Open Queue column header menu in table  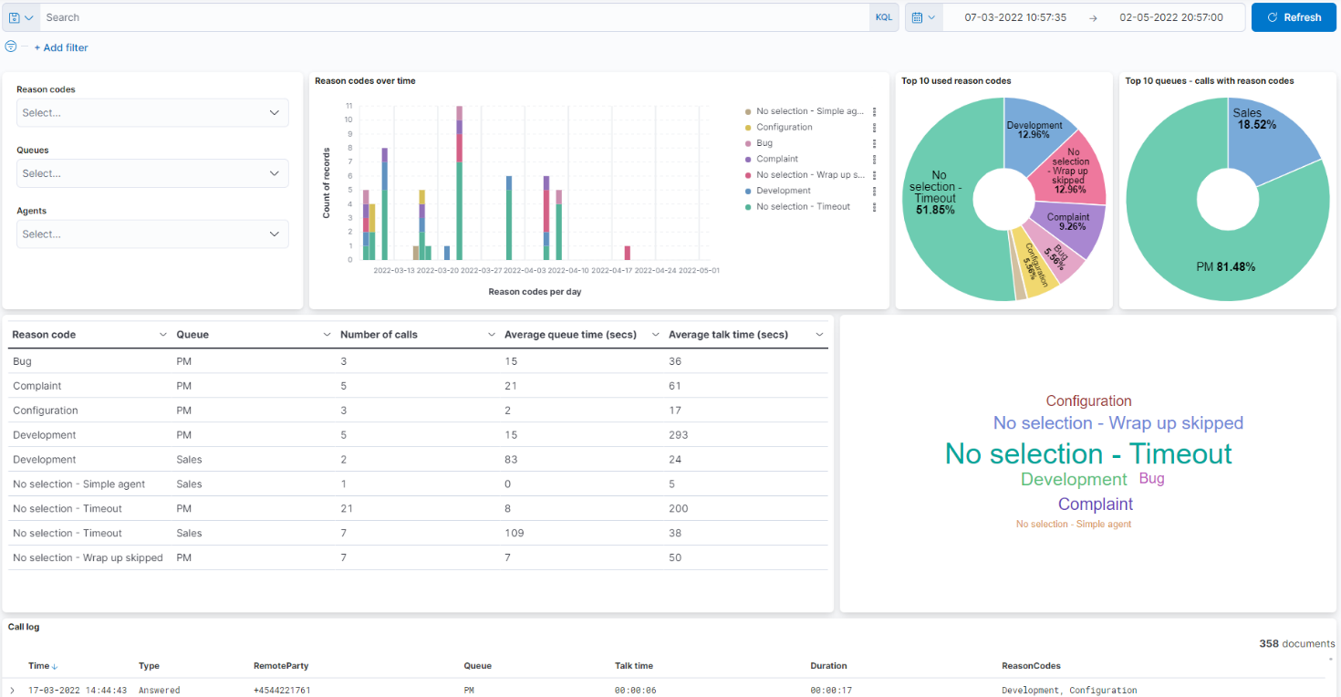327,335
